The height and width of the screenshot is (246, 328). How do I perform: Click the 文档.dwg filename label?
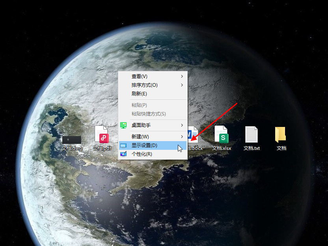click(72, 148)
